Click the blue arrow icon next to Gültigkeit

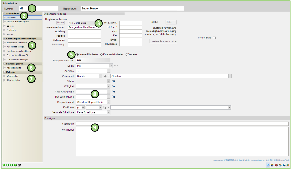point(114,86)
